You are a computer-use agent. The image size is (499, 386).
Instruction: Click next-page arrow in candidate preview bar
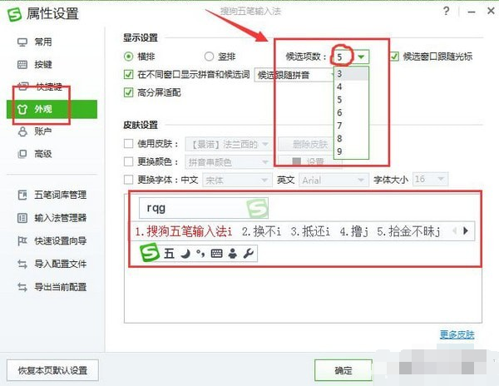tap(466, 230)
